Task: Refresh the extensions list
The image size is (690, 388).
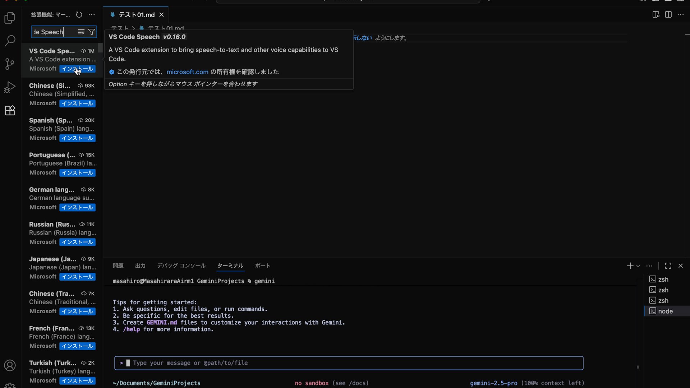Action: 79,15
